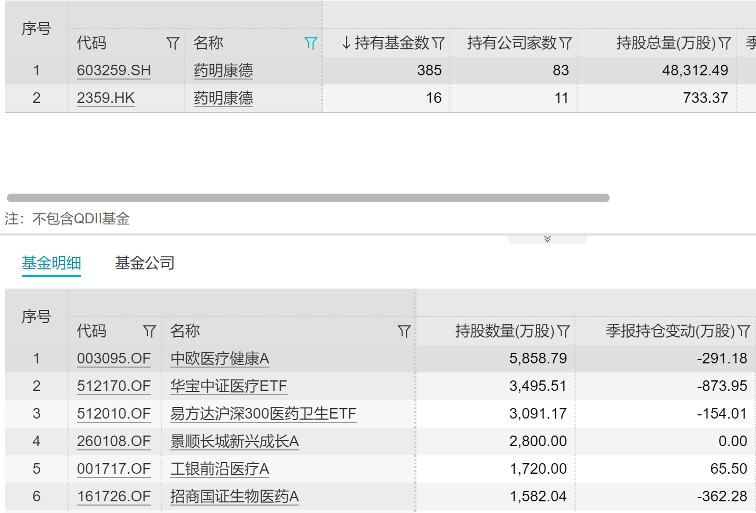Open active filter on top table 名称 column

pos(310,43)
